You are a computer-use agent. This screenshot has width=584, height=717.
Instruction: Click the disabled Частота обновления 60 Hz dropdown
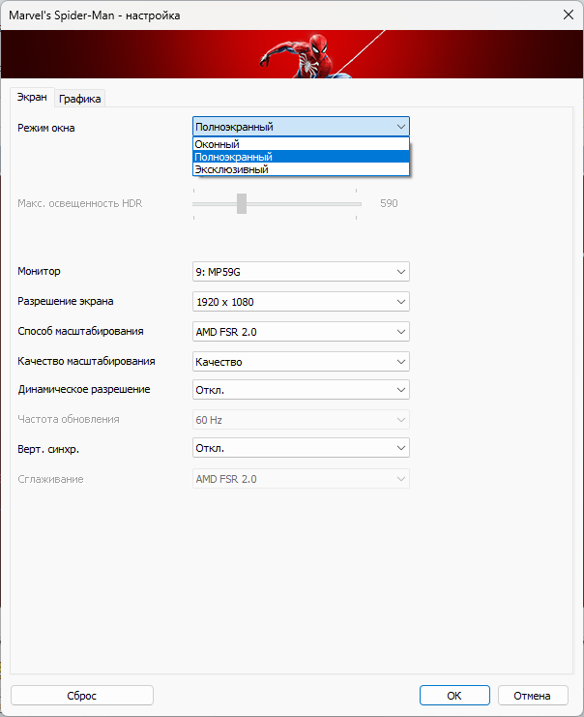pos(301,420)
